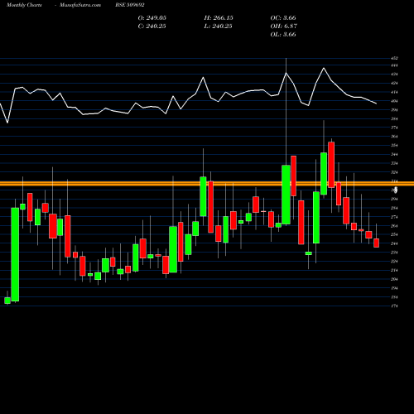This screenshot has height=414, width=414.
Task: Click the 224 price axis label
Action: pyautogui.click(x=394, y=262)
